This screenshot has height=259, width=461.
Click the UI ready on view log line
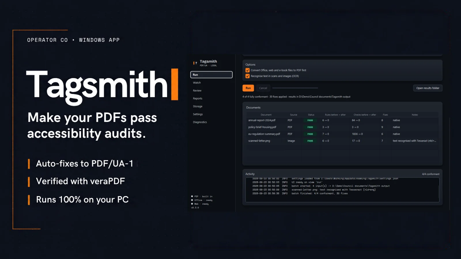coord(287,182)
